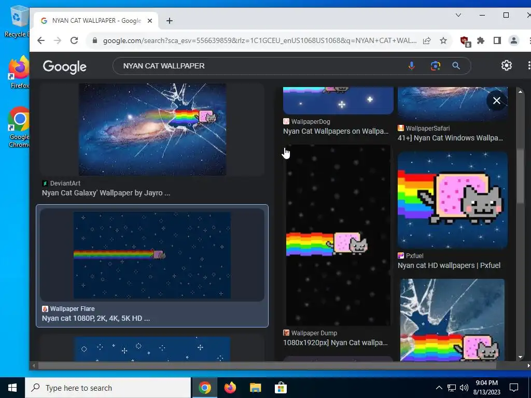
Task: Open Microsoft Store from taskbar
Action: (281, 388)
